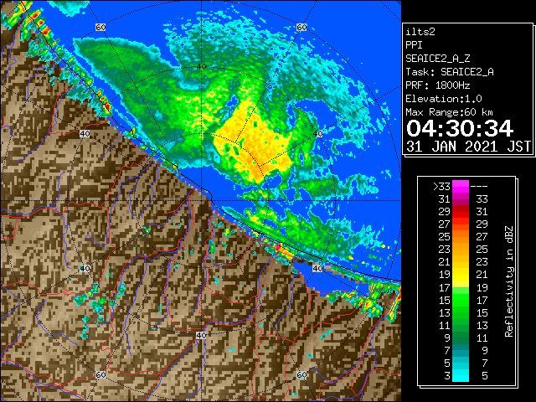536x402 pixels.
Task: Click the 'Reflectivity in dBZ' legend title
Action: (509, 281)
